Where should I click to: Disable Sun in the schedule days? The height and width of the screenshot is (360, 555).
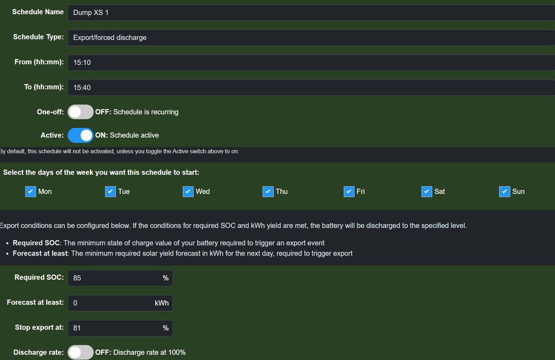tap(505, 191)
